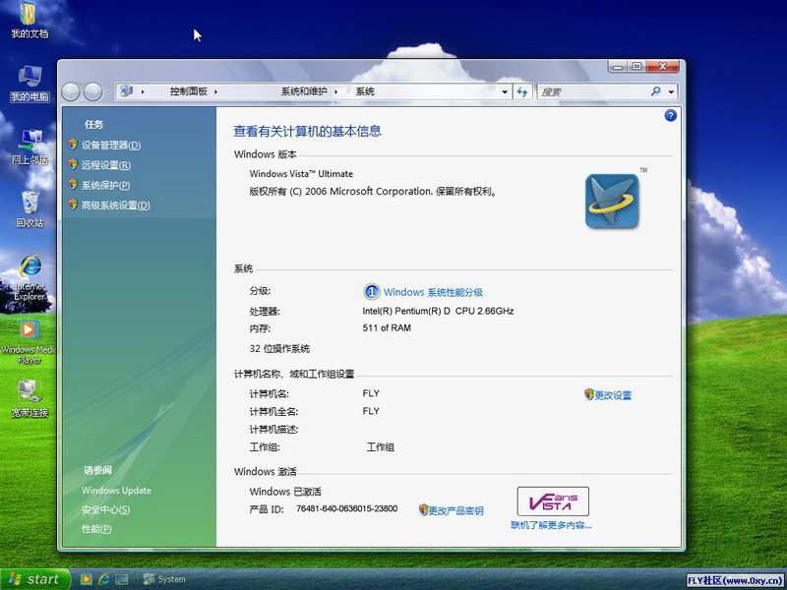Viewport: 787px width, 590px height.
Task: Click the VistaFans logo image
Action: tap(553, 501)
